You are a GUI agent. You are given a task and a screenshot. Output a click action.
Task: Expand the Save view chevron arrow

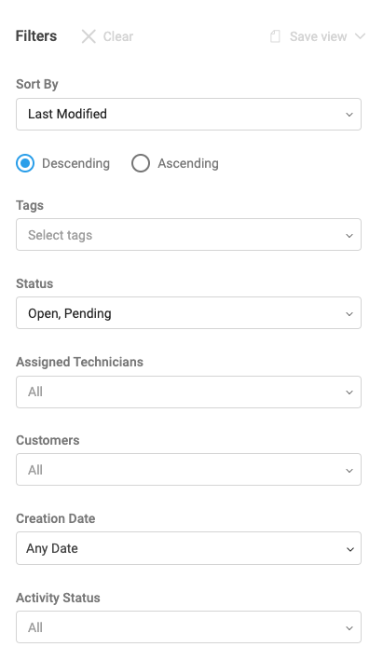(360, 36)
